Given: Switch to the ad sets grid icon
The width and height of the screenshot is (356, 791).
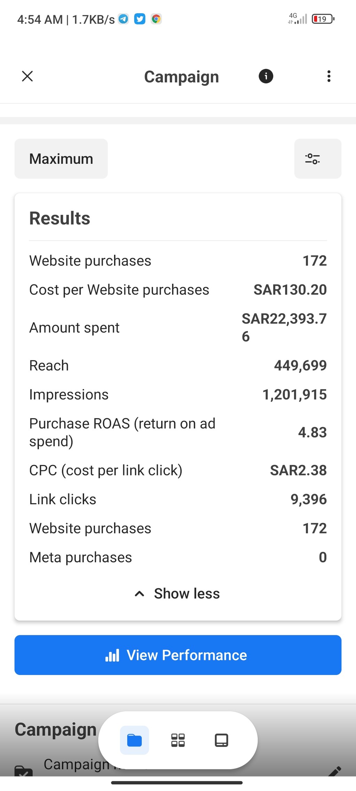Looking at the screenshot, I should [x=178, y=740].
